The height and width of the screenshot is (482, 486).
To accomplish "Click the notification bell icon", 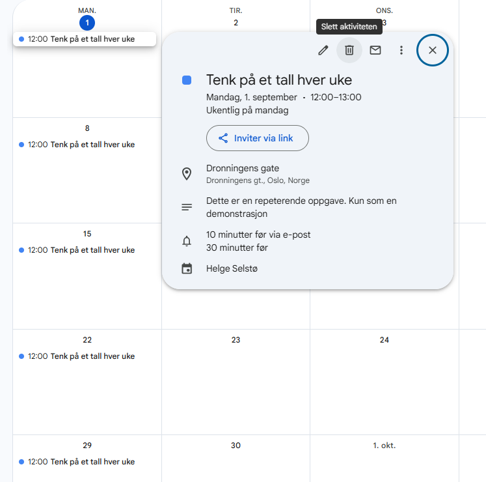I will (x=187, y=241).
